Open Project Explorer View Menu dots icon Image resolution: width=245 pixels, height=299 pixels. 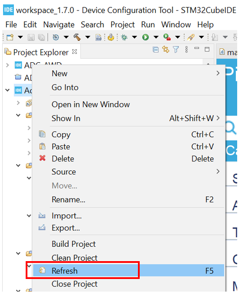(186, 49)
